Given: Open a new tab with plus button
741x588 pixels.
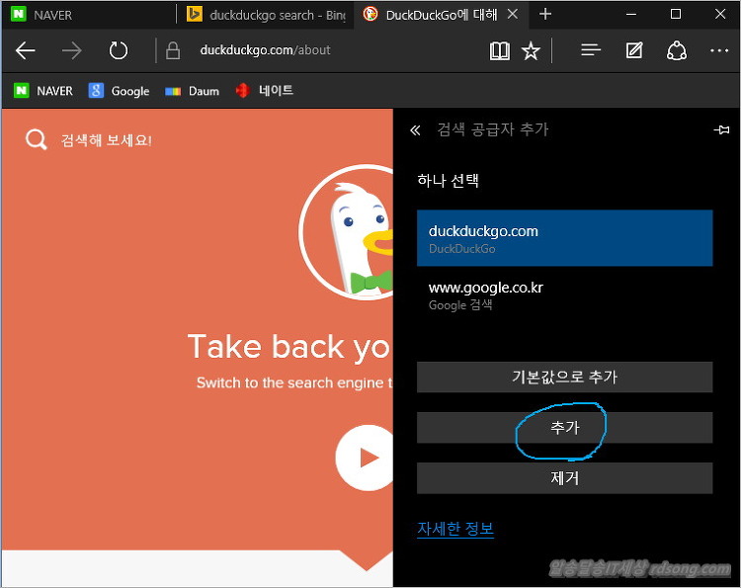Looking at the screenshot, I should [x=545, y=14].
